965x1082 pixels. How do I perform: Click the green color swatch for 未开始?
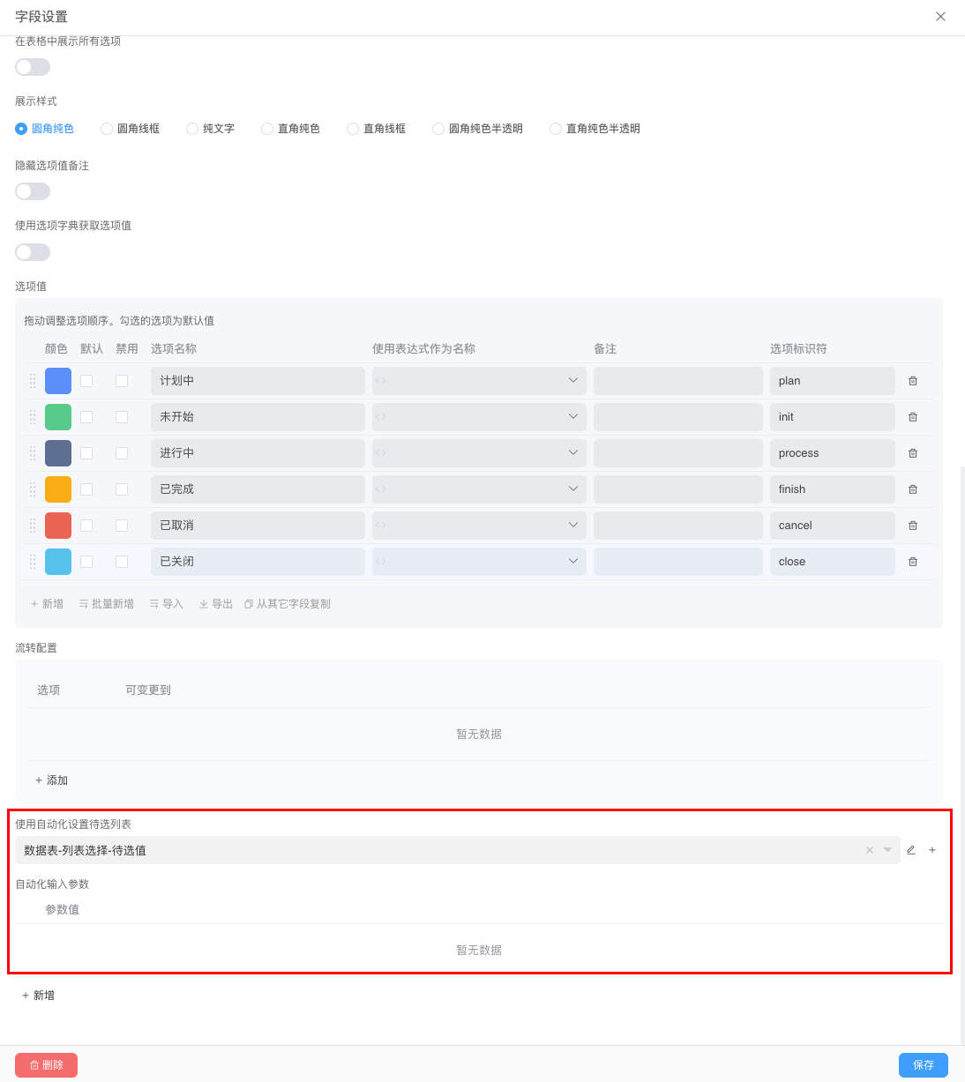[x=57, y=416]
